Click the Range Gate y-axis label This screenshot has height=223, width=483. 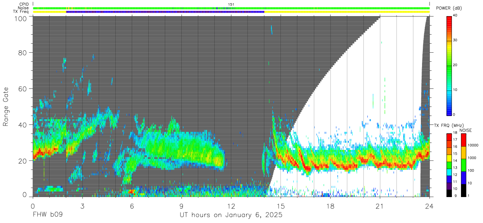(x=6, y=107)
